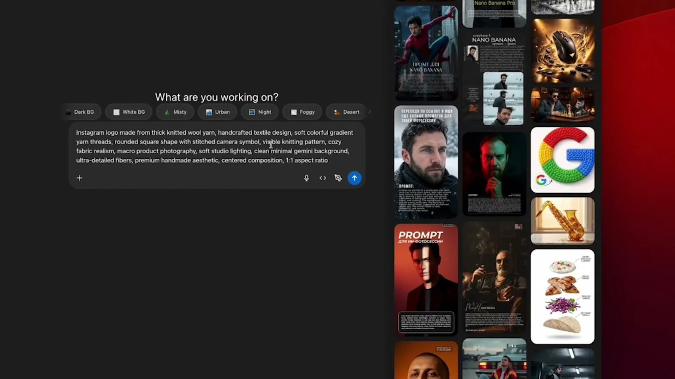Screen dimensions: 675x379
Task: Send the prompt with blue arrow button
Action: [x=354, y=178]
